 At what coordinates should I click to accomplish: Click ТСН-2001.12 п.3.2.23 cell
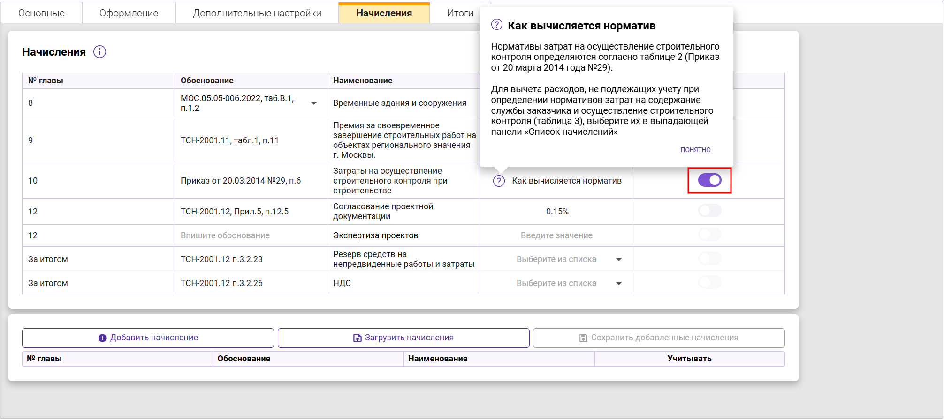[x=251, y=259]
